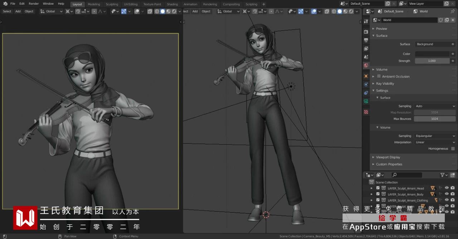
Task: Open the Object properties tab icon
Action: tap(366, 76)
